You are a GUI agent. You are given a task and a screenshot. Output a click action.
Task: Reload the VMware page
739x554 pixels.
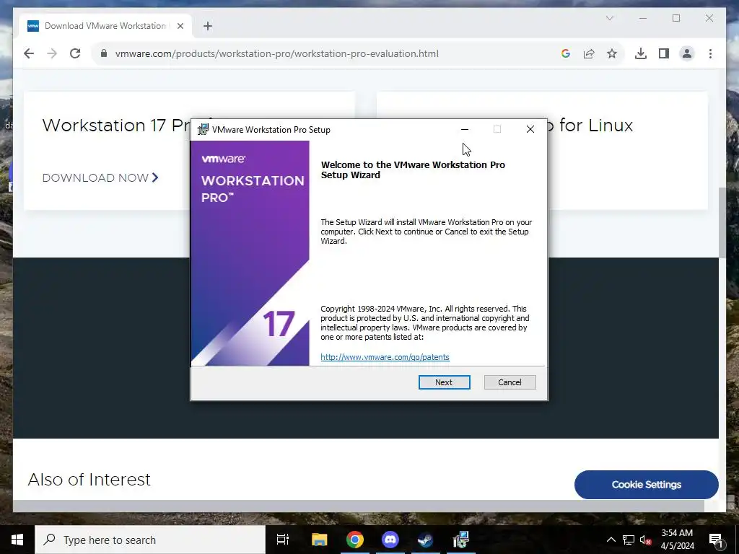tap(75, 53)
